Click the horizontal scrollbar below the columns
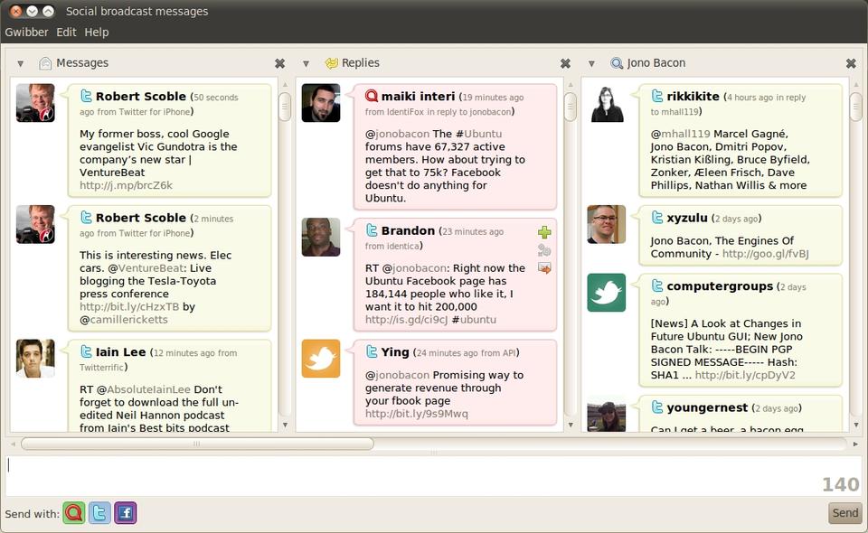868x533 pixels. pyautogui.click(x=197, y=444)
